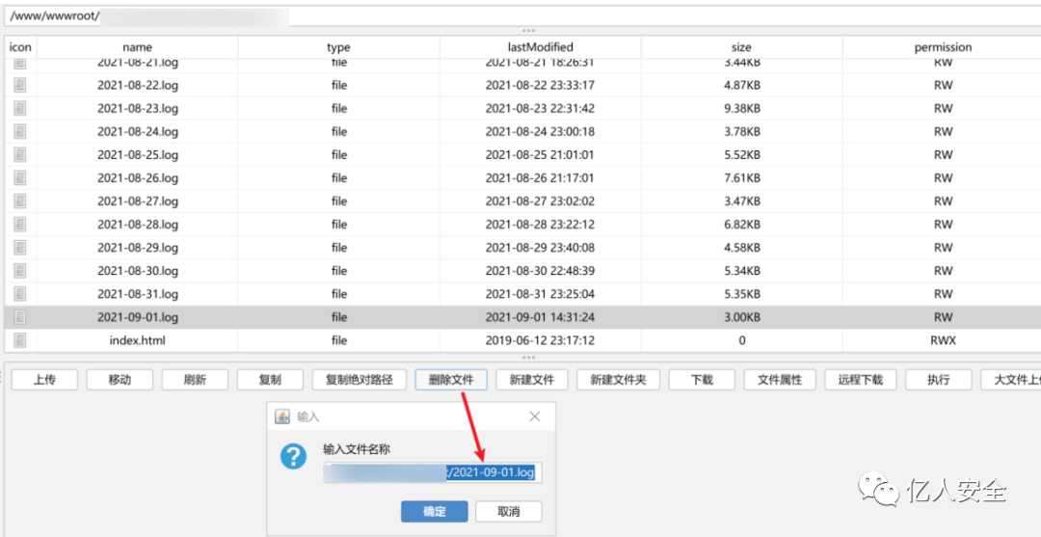
Task: Click the file name input field
Action: [433, 472]
